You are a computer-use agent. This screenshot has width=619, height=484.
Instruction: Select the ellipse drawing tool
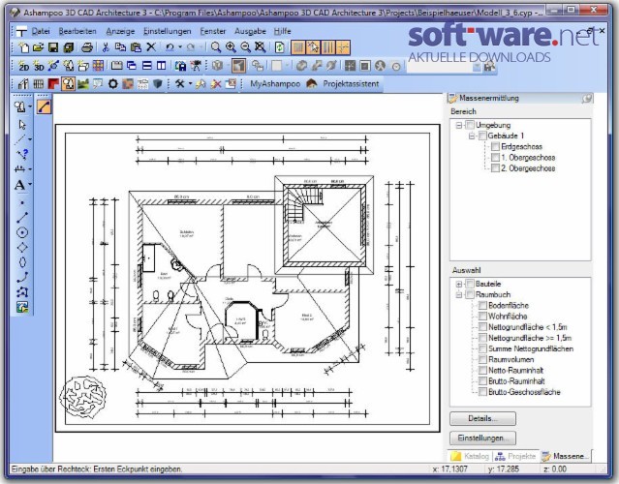click(x=22, y=262)
